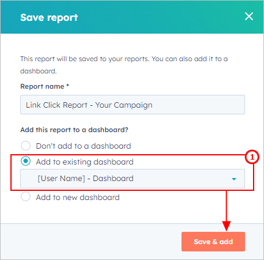This screenshot has height=260, width=264.
Task: Click the Add to existing dashboard label text
Action: pos(85,162)
